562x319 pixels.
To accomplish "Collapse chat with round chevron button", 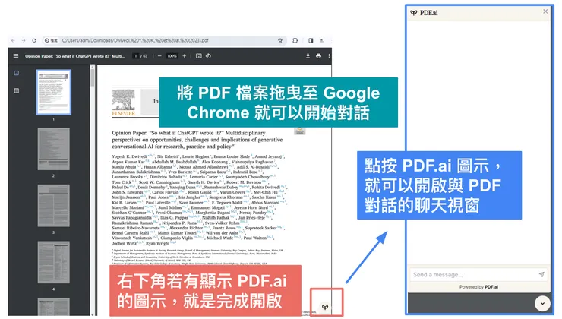I will [x=542, y=304].
